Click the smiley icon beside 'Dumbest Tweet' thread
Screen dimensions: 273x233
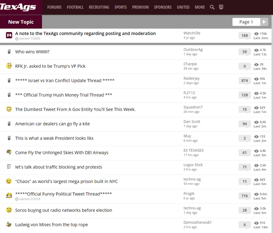(x=9, y=109)
